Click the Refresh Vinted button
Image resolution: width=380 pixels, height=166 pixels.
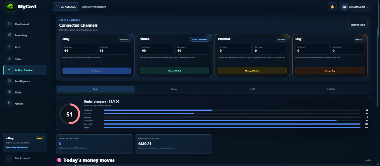point(174,71)
